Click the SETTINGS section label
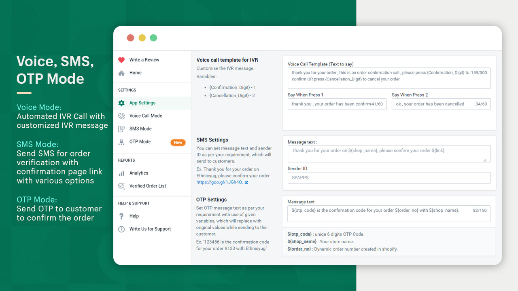 [x=127, y=90]
